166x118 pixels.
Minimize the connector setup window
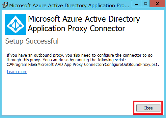(x=136, y=4)
